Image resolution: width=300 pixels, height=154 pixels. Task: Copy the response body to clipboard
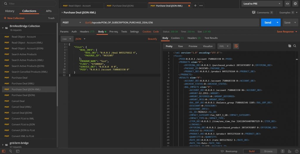coord(290,46)
